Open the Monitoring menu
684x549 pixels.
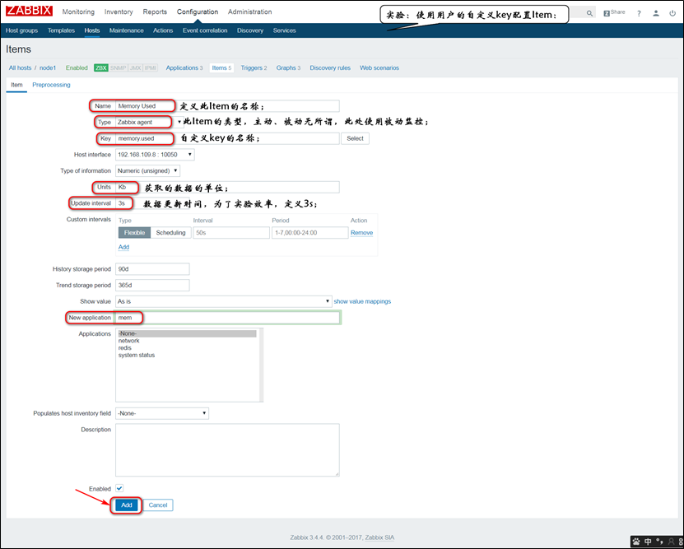tap(78, 12)
